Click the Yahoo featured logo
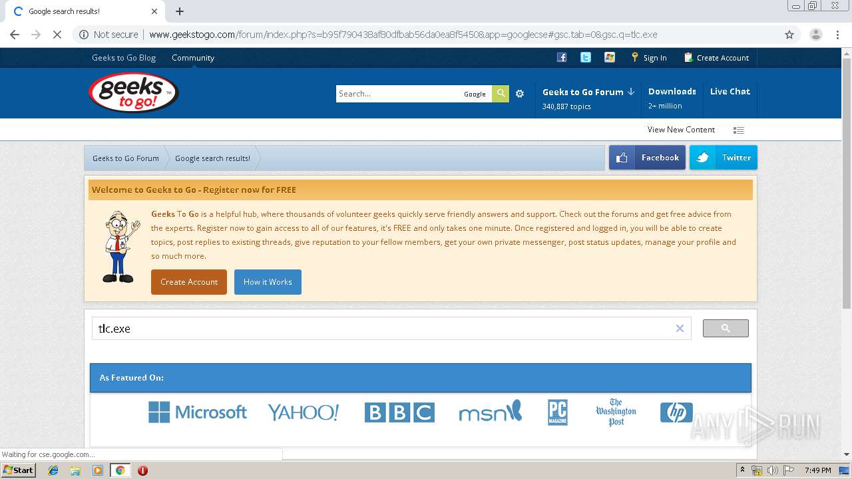The width and height of the screenshot is (852, 479). (x=304, y=412)
